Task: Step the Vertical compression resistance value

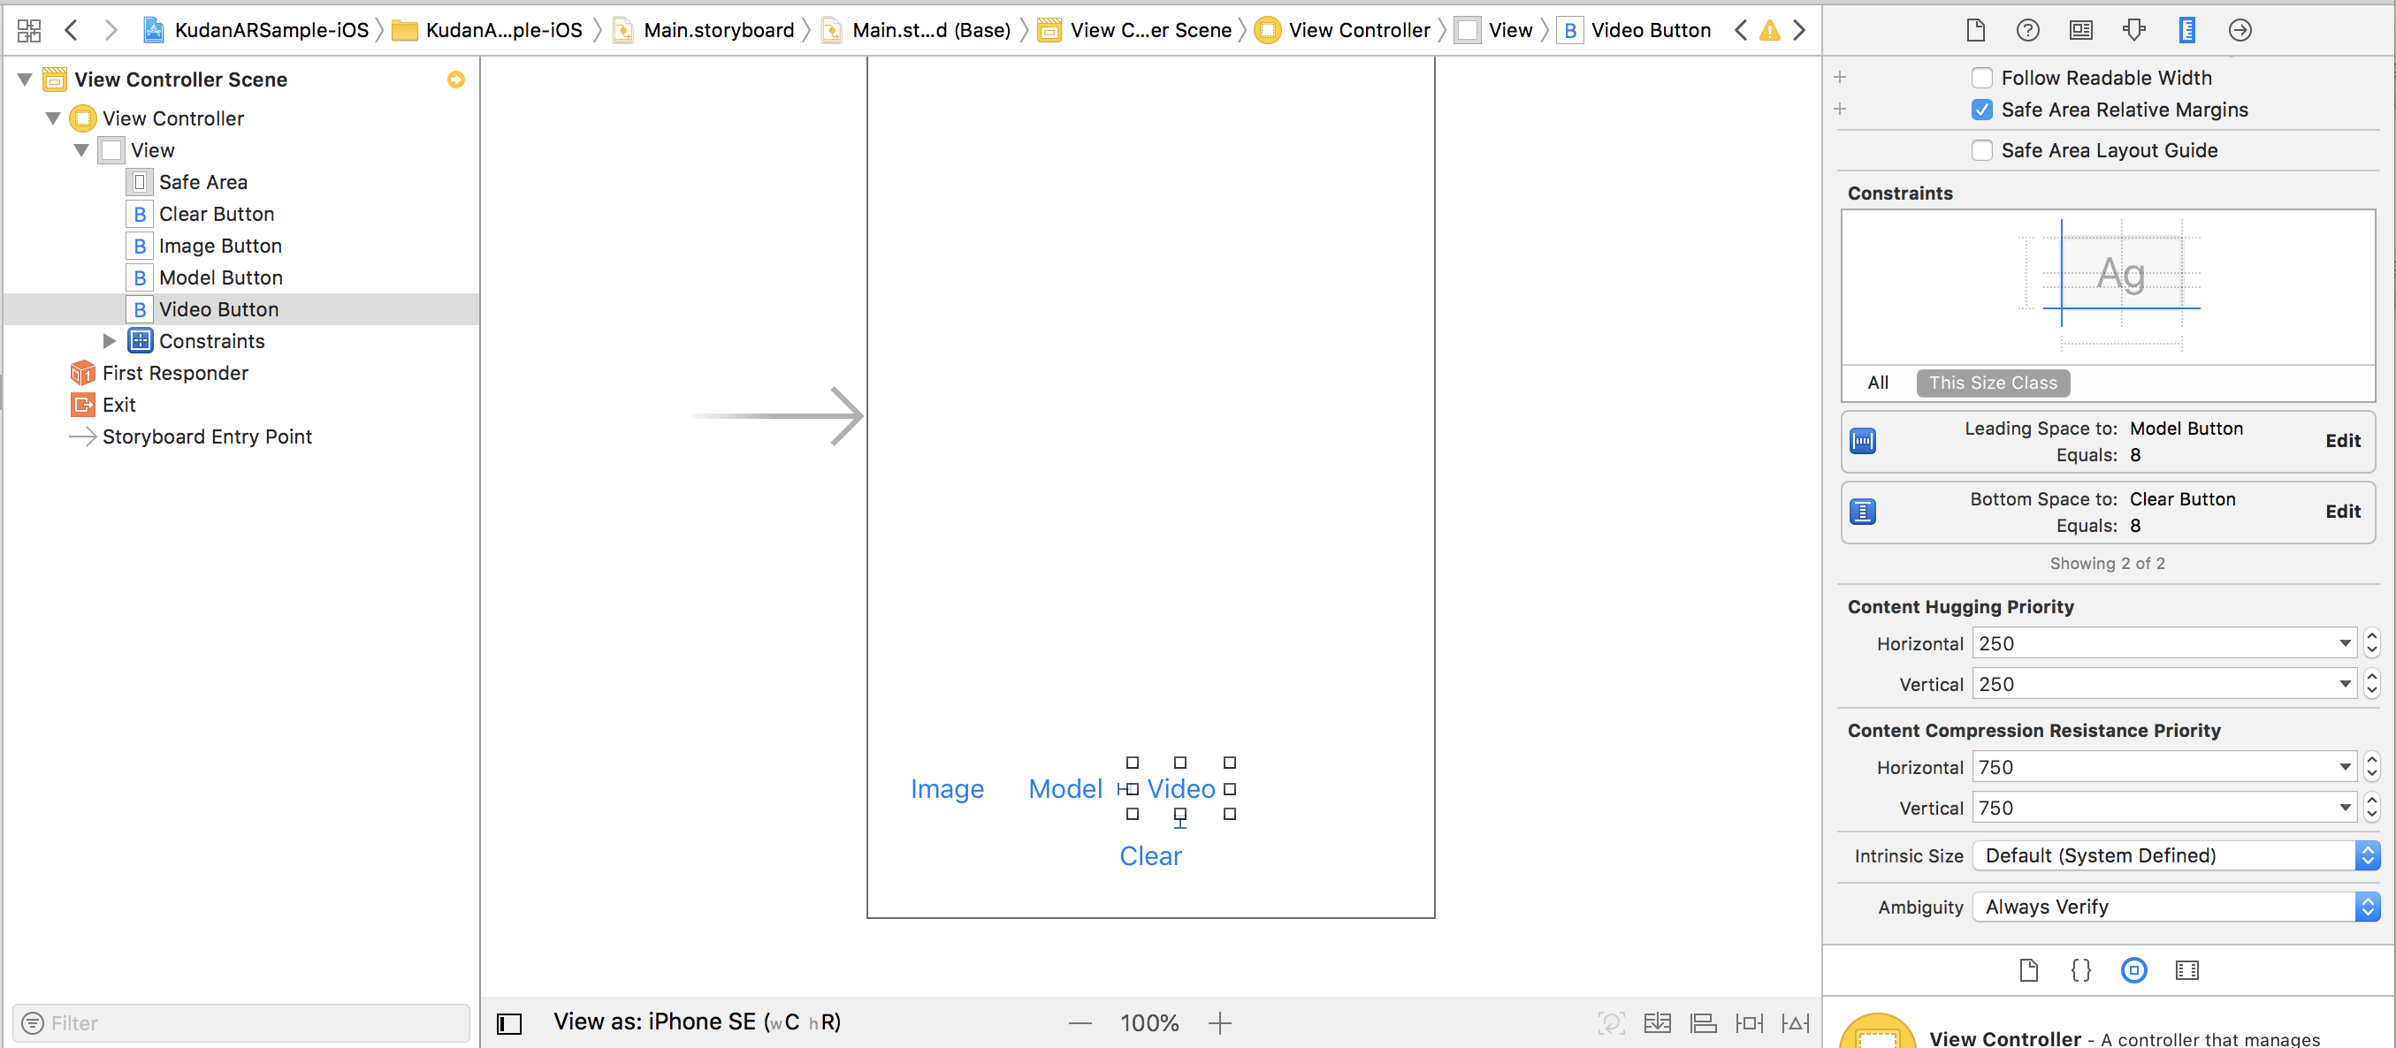Action: coord(2371,808)
